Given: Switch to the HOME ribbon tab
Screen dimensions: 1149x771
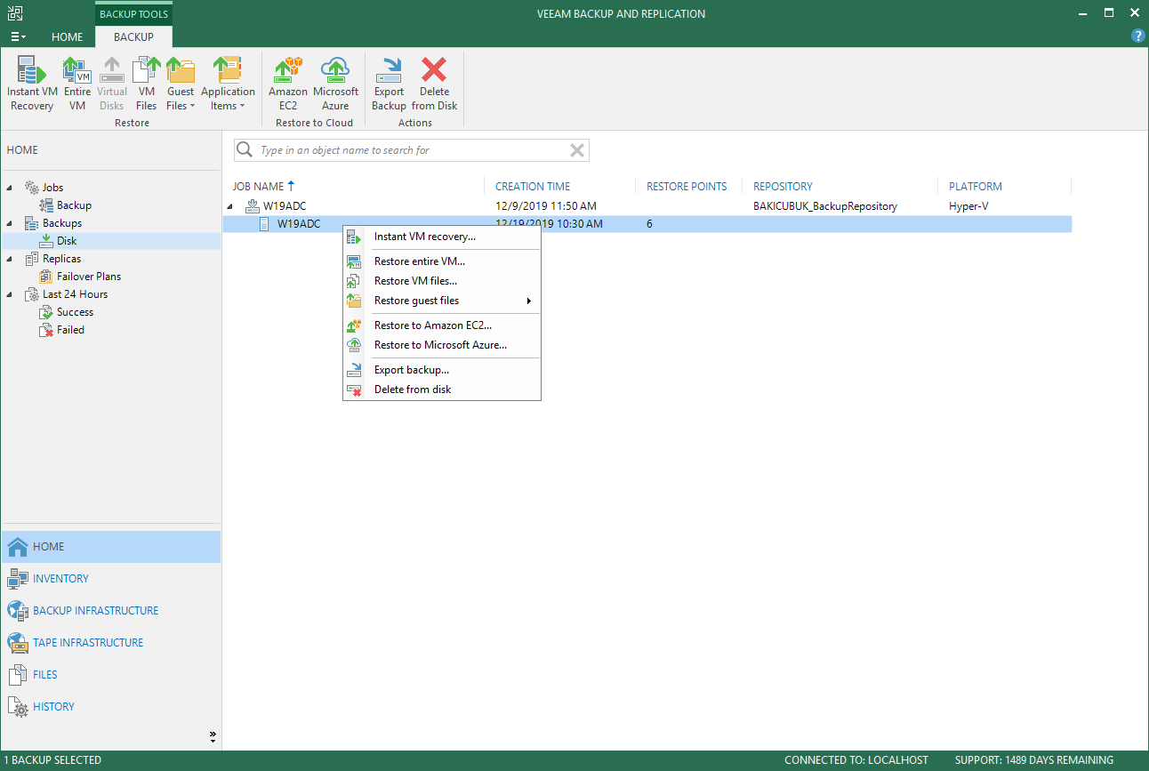Looking at the screenshot, I should tap(67, 37).
